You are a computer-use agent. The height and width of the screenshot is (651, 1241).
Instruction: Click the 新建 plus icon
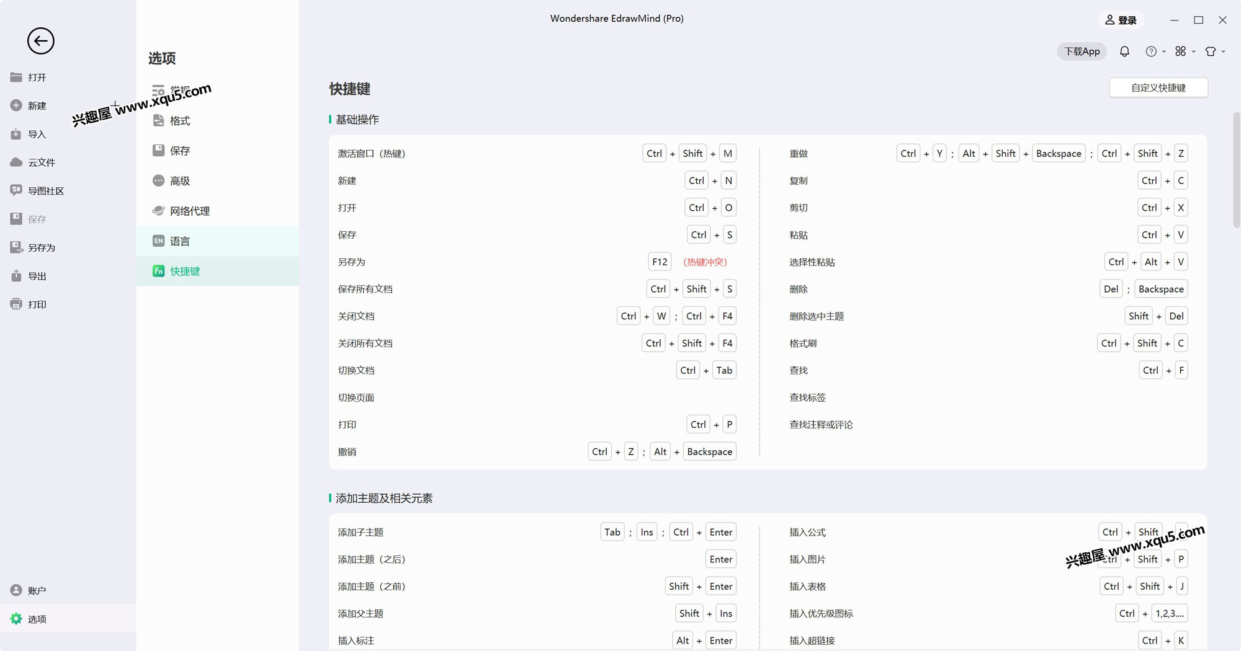16,105
